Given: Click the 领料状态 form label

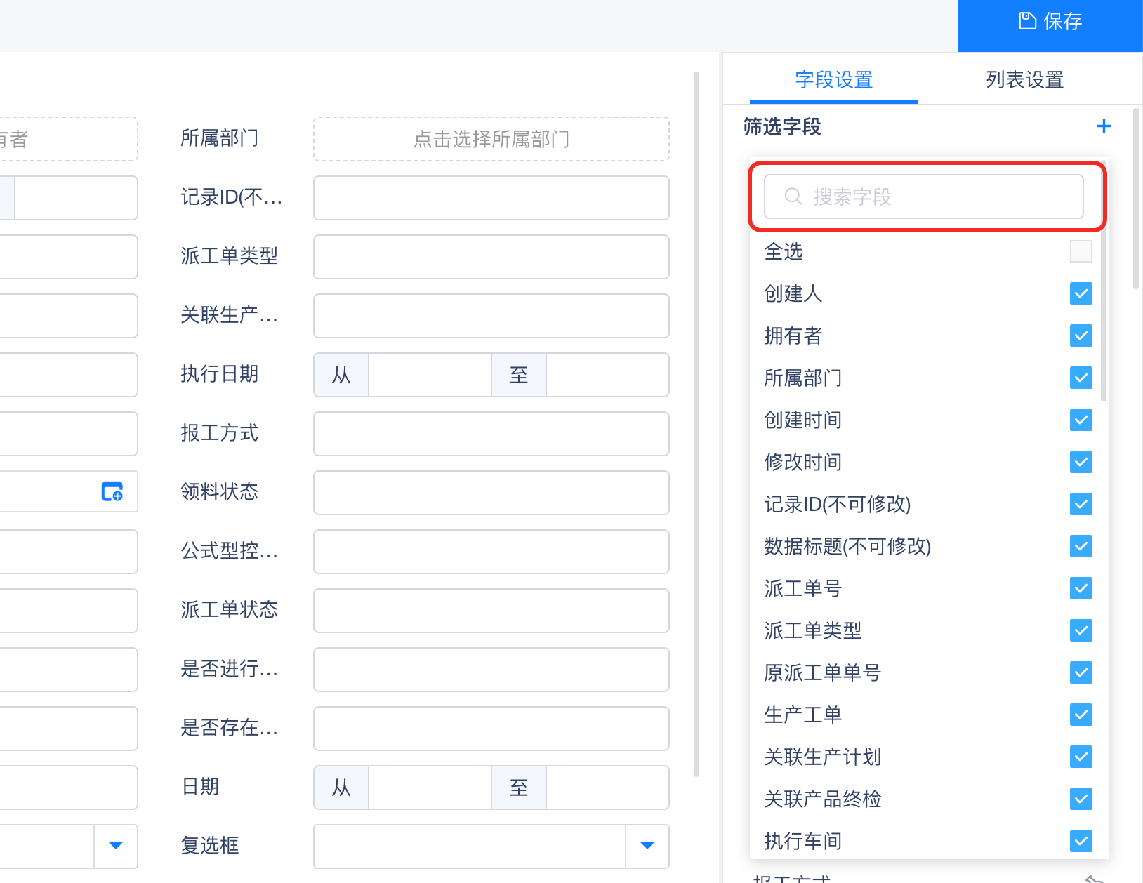Looking at the screenshot, I should click(219, 492).
